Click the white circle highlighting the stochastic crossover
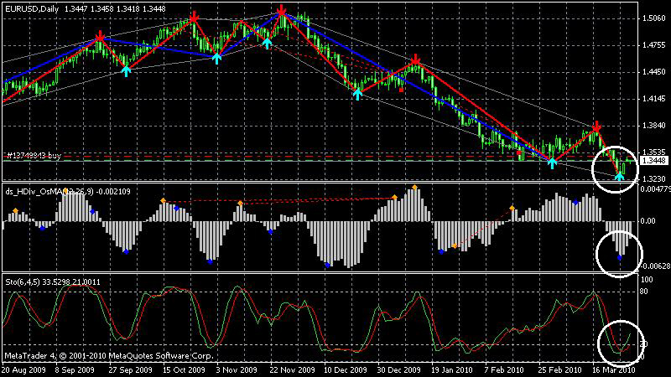Screen dimensions: 671x377 click(620, 343)
